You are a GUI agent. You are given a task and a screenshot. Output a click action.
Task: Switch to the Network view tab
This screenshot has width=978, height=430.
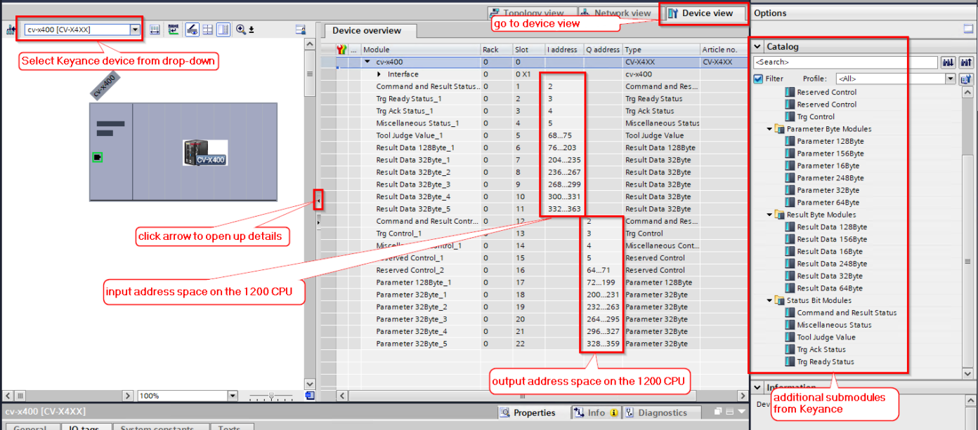click(616, 13)
